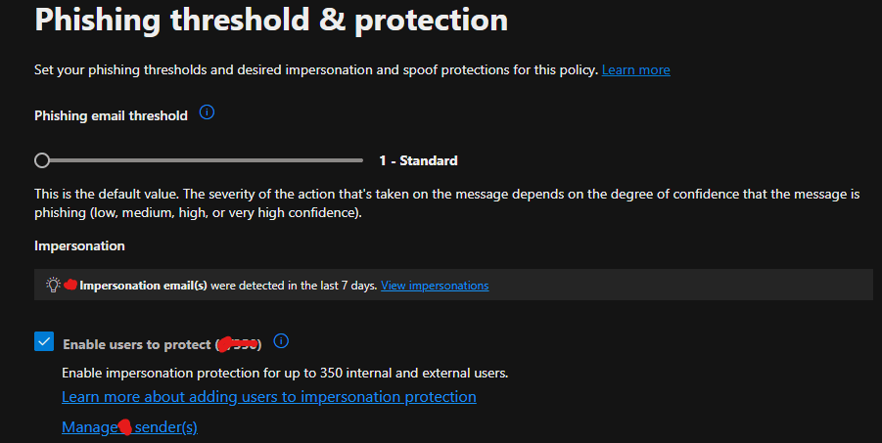Viewport: 882px width, 443px height.
Task: Click the "Impersonation" section heading
Action: [x=79, y=245]
